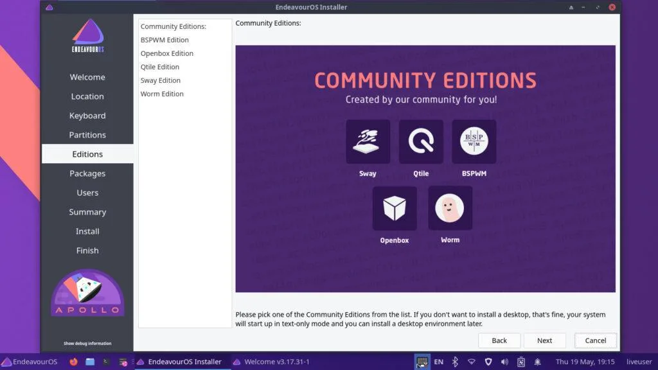
Task: Click the firewall shield tray icon
Action: point(488,361)
